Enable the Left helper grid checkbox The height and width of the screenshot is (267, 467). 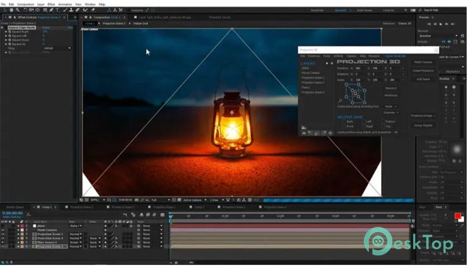pos(364,121)
